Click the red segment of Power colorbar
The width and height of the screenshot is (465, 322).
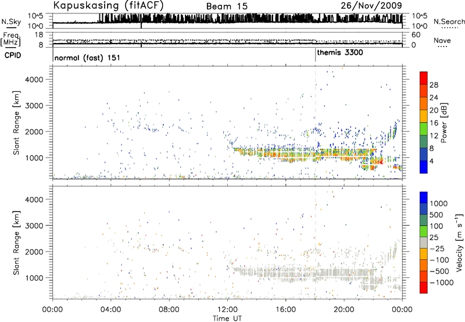tap(424, 78)
